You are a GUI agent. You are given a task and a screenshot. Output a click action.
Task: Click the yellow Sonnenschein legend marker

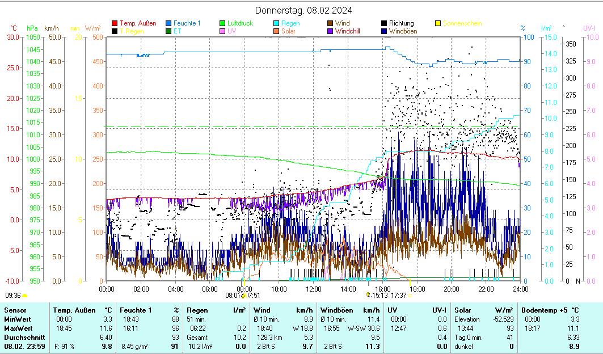click(438, 23)
